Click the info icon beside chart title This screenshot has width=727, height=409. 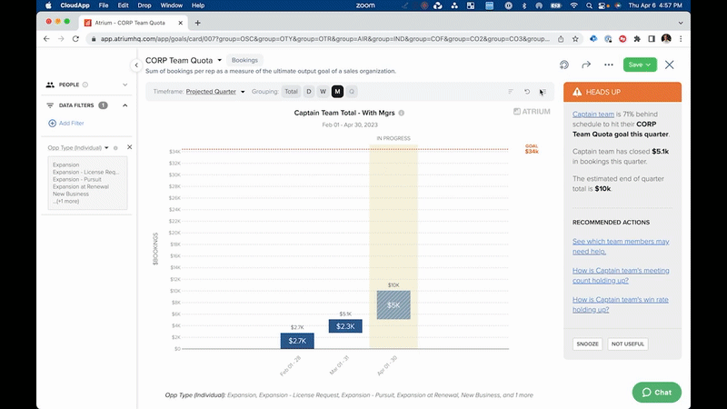click(402, 113)
